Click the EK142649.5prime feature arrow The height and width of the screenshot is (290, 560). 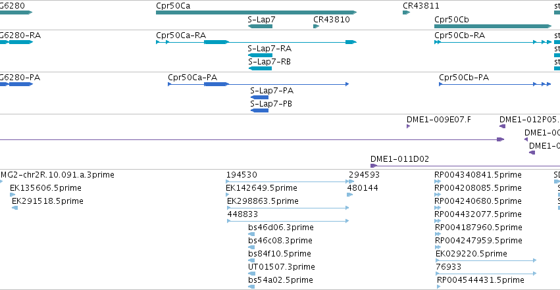[228, 195]
